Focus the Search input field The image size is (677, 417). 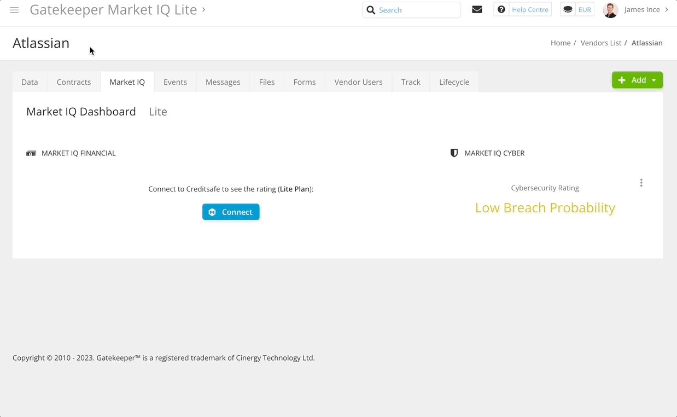(x=417, y=10)
